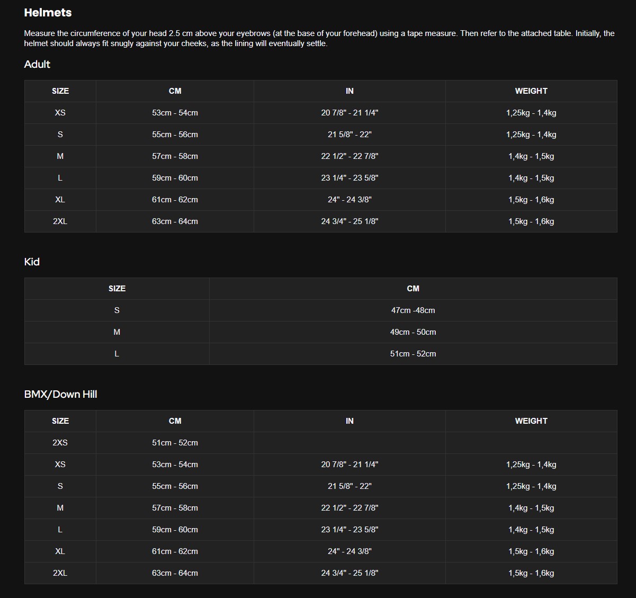Click M size cell in Adult table

tap(60, 156)
